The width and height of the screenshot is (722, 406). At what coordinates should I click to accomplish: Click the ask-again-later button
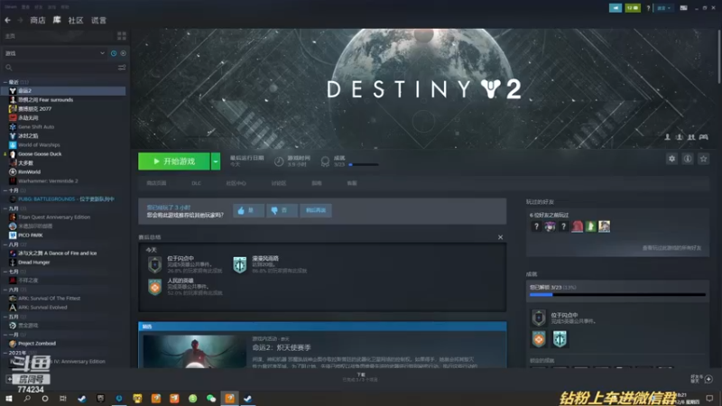pos(316,210)
